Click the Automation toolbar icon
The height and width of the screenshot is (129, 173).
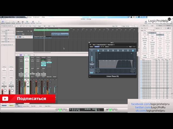(x=18, y=22)
